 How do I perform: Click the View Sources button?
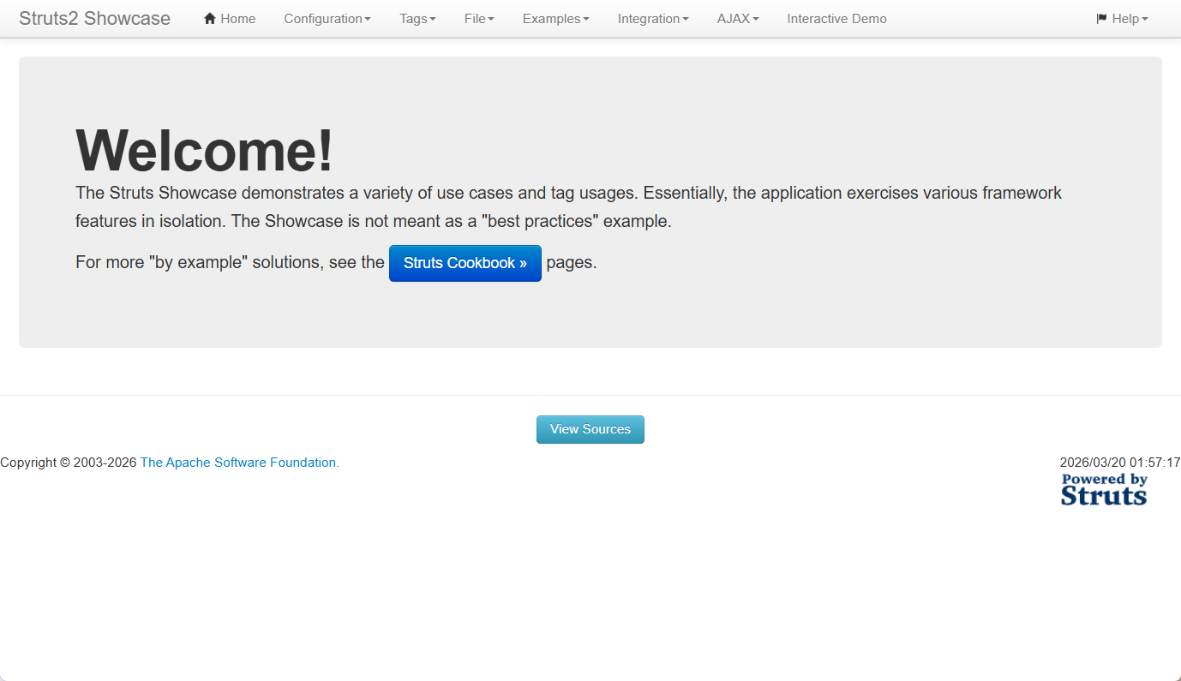point(590,429)
